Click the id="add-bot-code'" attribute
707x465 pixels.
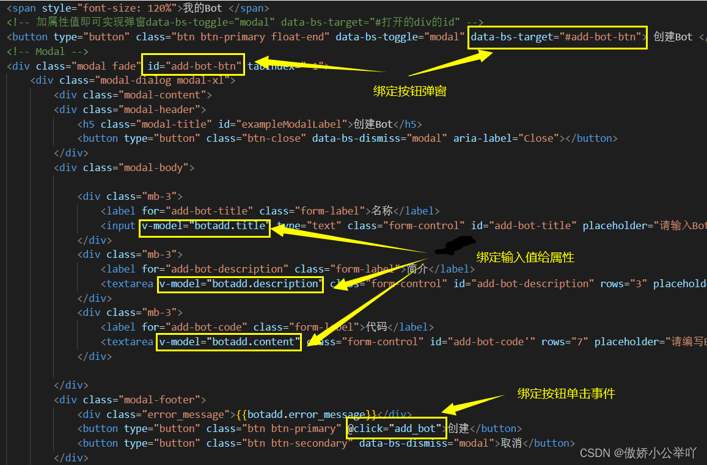point(483,342)
